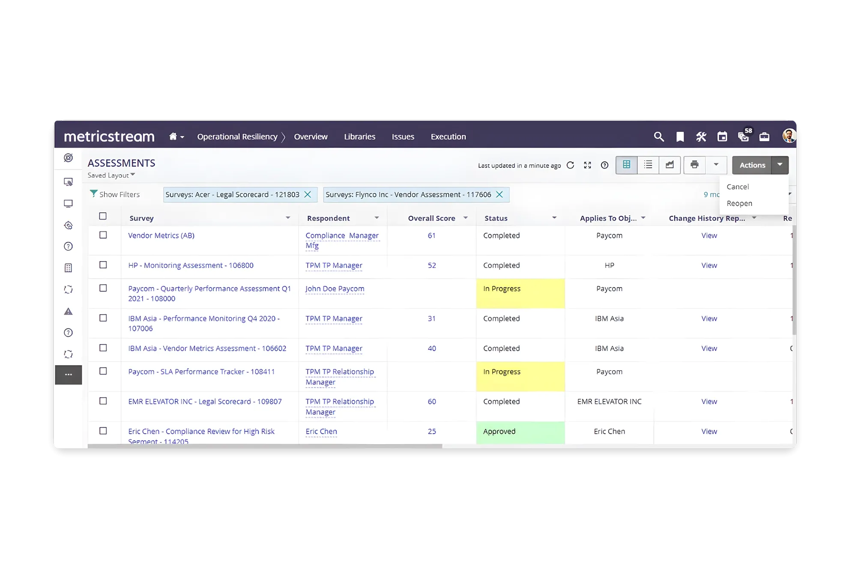Switch to grid view icon
The width and height of the screenshot is (846, 562).
point(626,165)
